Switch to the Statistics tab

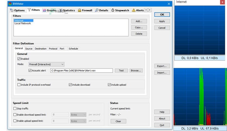click(x=67, y=10)
